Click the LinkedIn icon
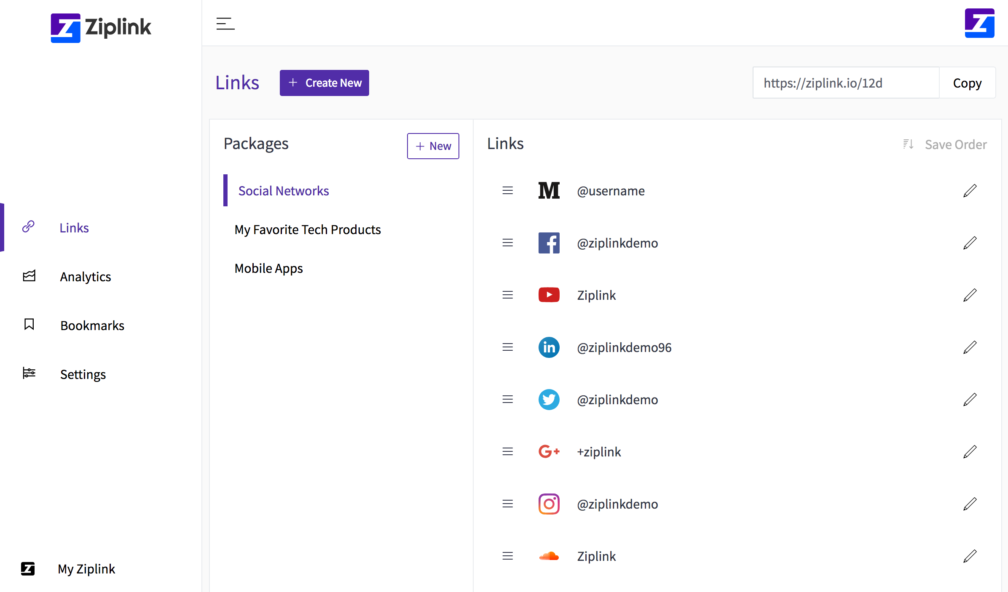The image size is (1008, 592). [x=549, y=347]
